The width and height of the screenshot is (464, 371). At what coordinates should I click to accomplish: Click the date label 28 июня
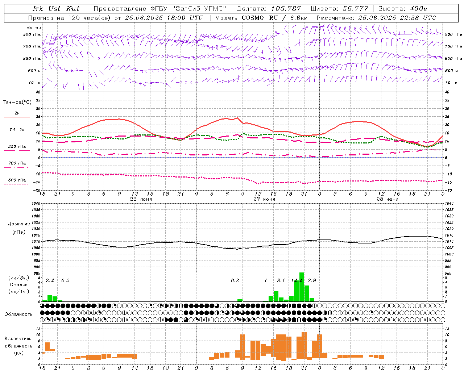pyautogui.click(x=387, y=199)
